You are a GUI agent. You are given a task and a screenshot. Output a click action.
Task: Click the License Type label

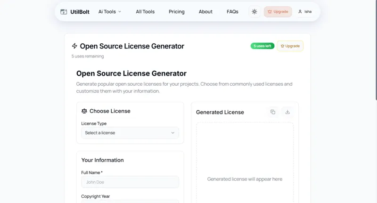[x=94, y=123]
